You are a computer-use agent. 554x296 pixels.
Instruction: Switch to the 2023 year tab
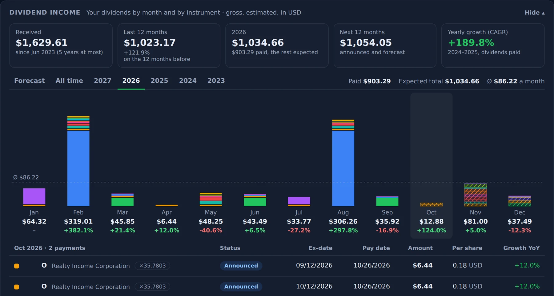[216, 81]
